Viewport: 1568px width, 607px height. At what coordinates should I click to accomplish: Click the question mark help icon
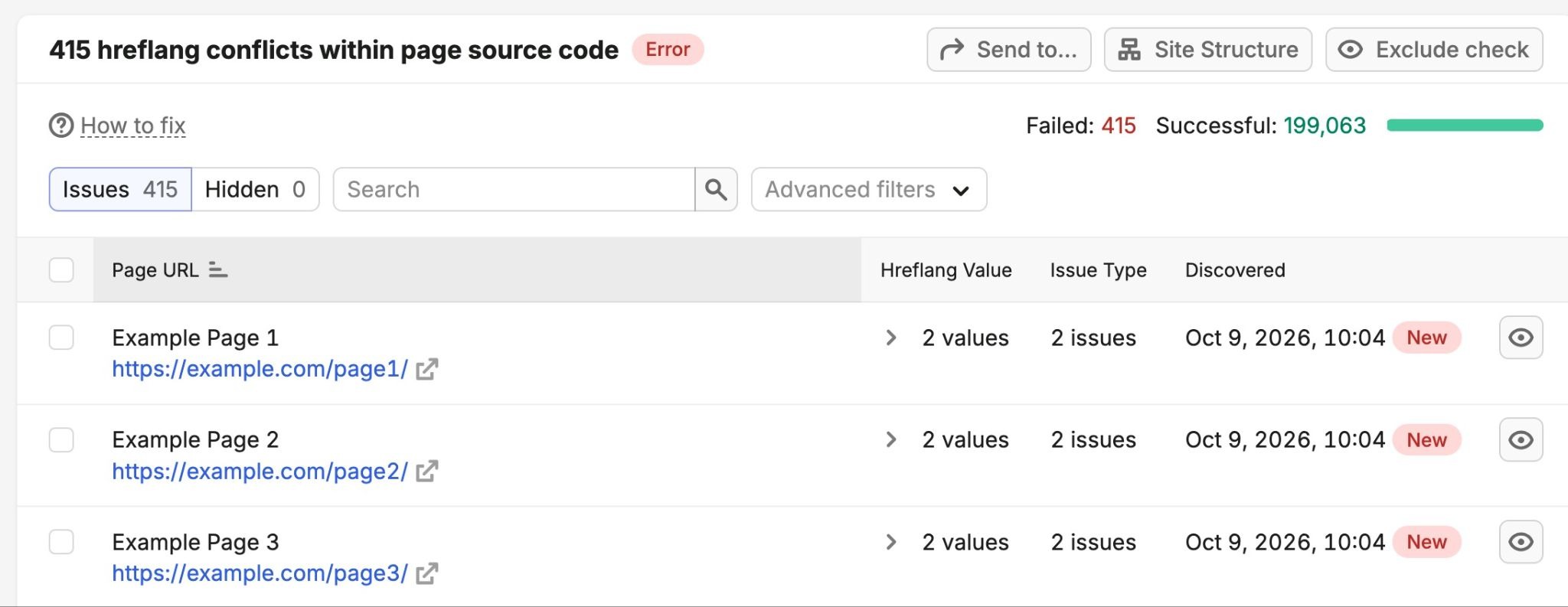tap(61, 126)
